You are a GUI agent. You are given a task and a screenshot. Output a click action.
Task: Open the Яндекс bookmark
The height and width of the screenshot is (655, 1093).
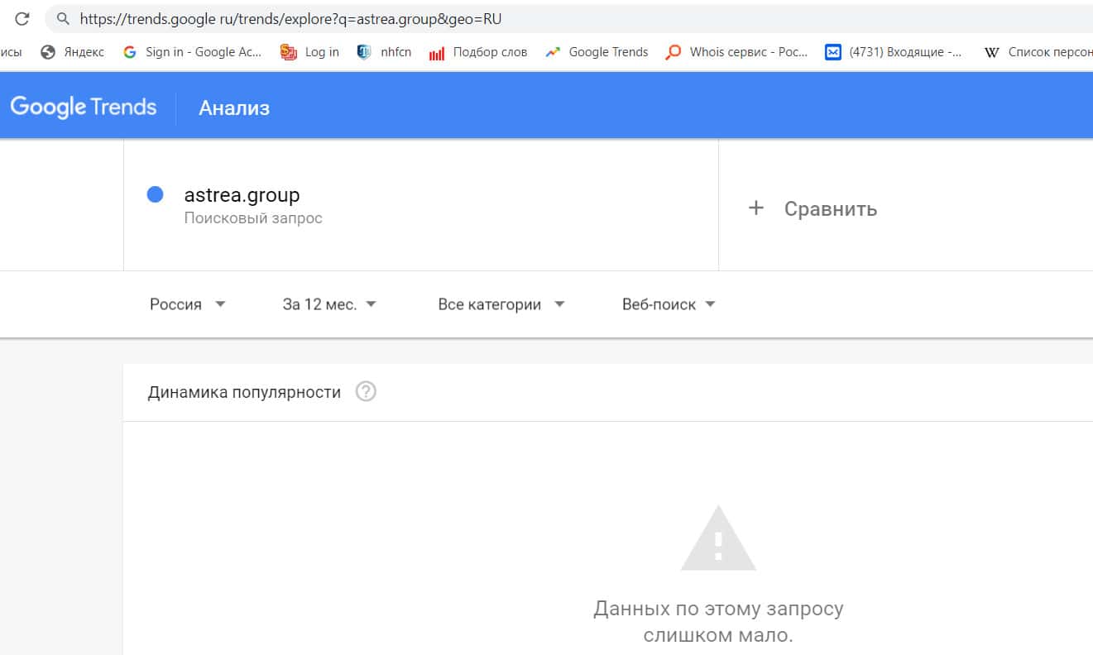pos(72,52)
